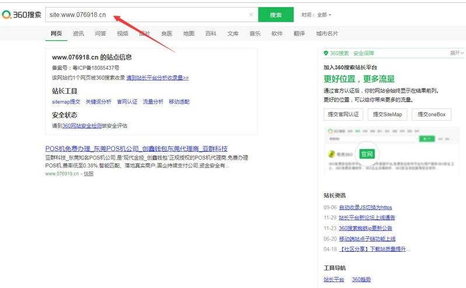Open the POS机免费办理 search result title
Screen dimensions: 466x288
point(136,148)
